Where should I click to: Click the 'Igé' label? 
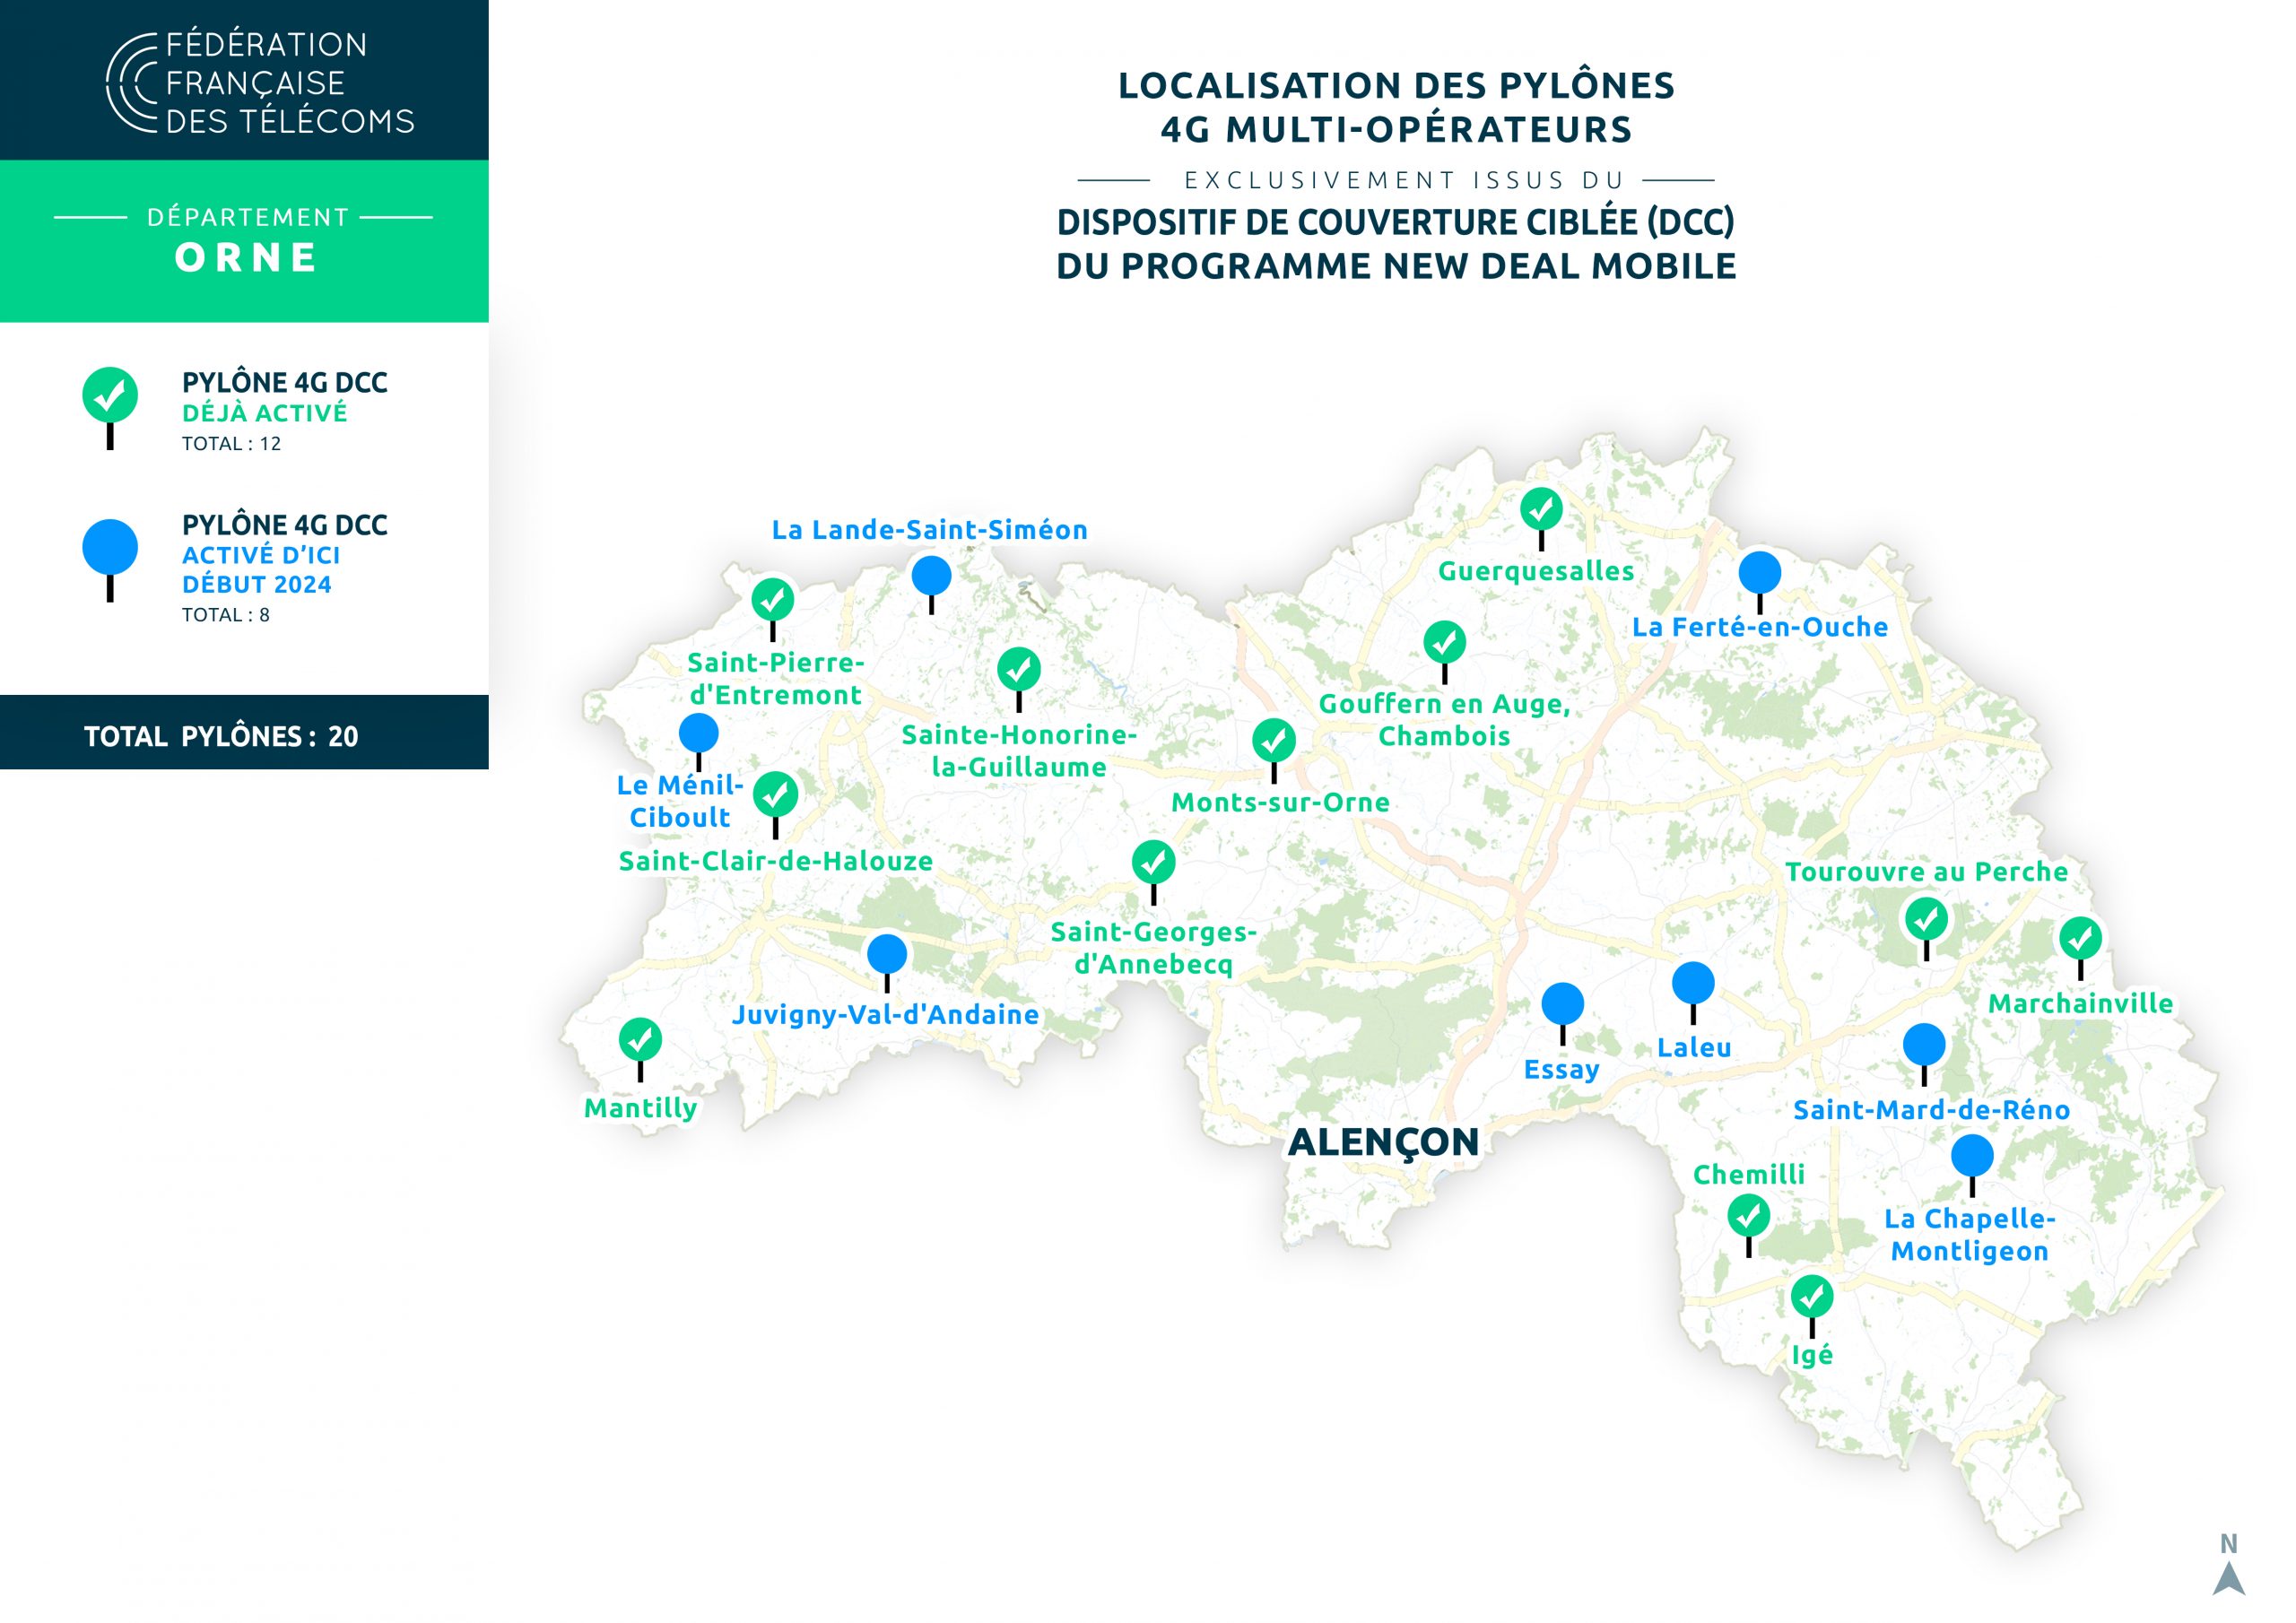(1812, 1355)
